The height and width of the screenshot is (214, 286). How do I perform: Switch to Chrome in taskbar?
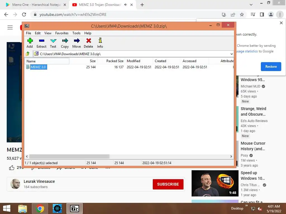pyautogui.click(x=40, y=208)
